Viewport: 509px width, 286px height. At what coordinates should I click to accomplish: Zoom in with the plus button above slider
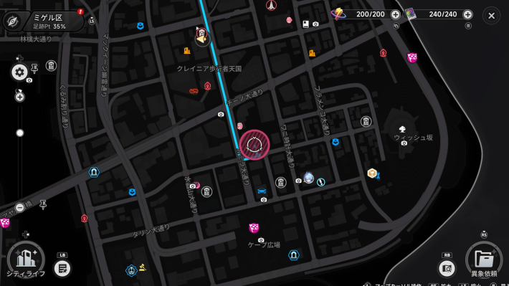click(x=20, y=97)
